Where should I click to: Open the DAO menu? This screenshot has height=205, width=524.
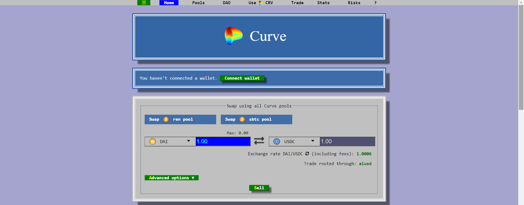click(227, 3)
